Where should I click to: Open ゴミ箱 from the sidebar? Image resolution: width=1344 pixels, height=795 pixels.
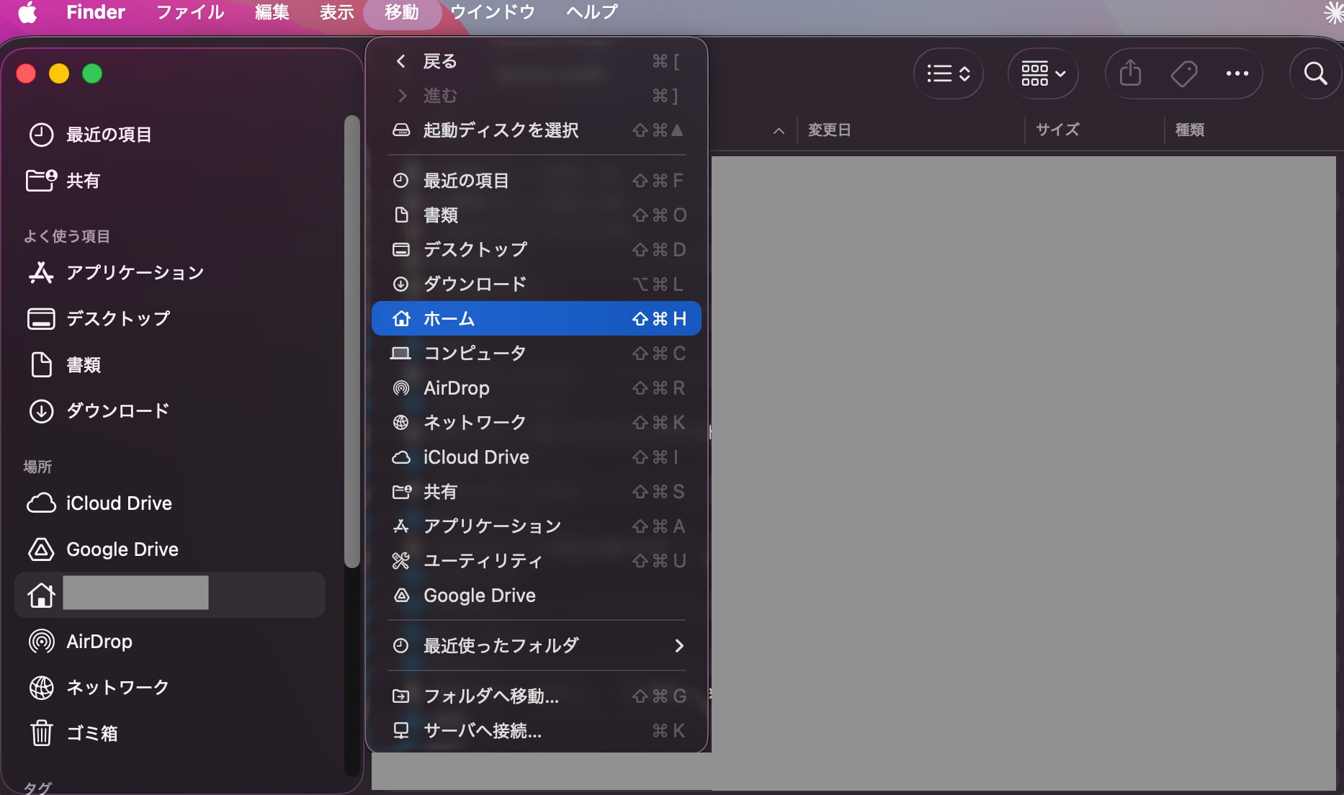(x=92, y=733)
